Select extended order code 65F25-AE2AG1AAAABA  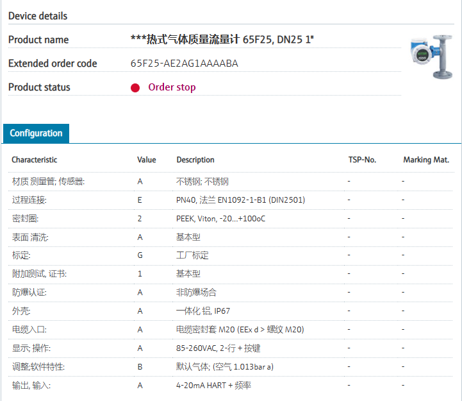pos(184,64)
